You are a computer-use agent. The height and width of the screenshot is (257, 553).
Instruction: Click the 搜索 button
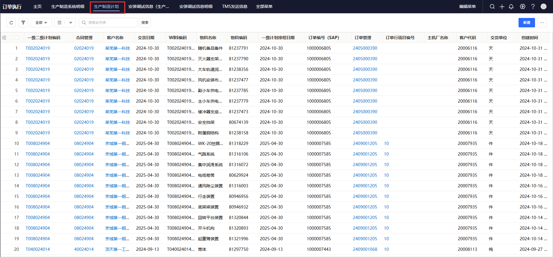coord(145,23)
